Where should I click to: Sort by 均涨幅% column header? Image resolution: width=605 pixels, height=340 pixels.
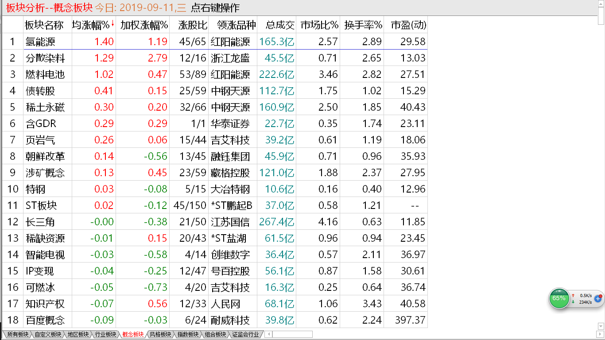coord(93,25)
